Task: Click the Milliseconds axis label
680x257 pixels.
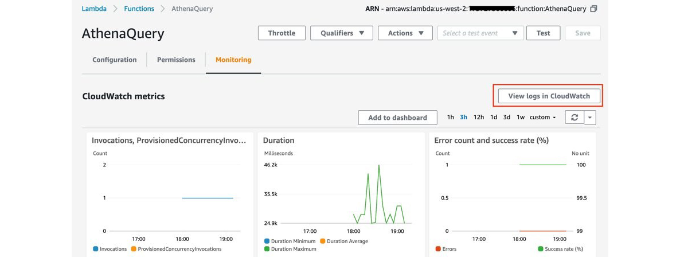Action: (x=279, y=154)
